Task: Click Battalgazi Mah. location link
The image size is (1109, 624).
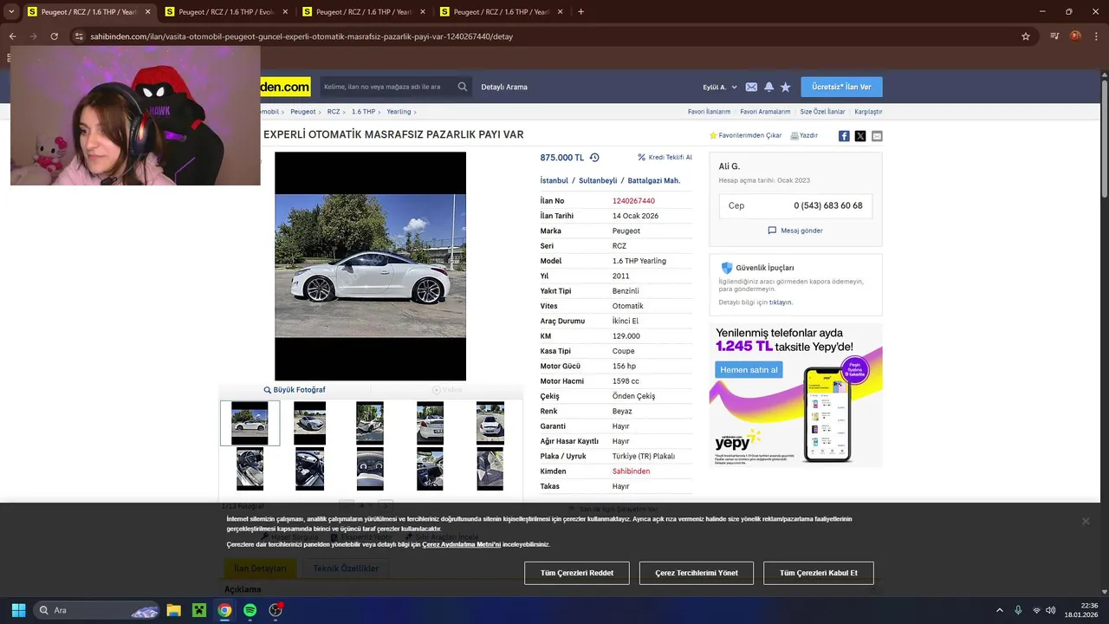Action: click(x=654, y=181)
